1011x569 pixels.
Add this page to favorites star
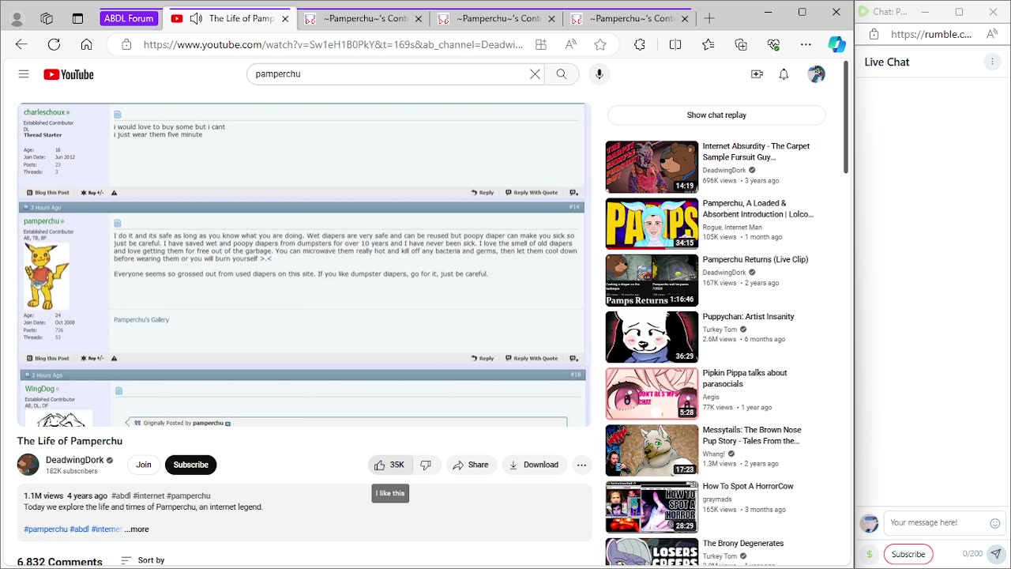(600, 45)
